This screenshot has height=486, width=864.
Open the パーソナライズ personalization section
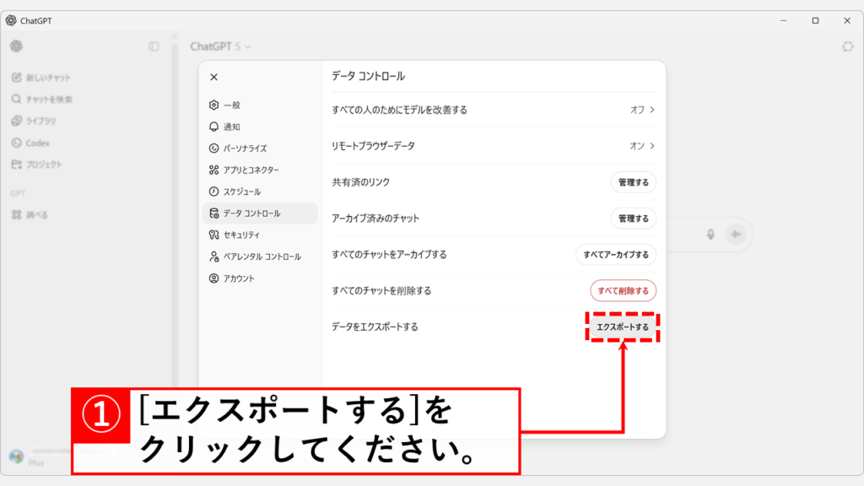click(245, 148)
